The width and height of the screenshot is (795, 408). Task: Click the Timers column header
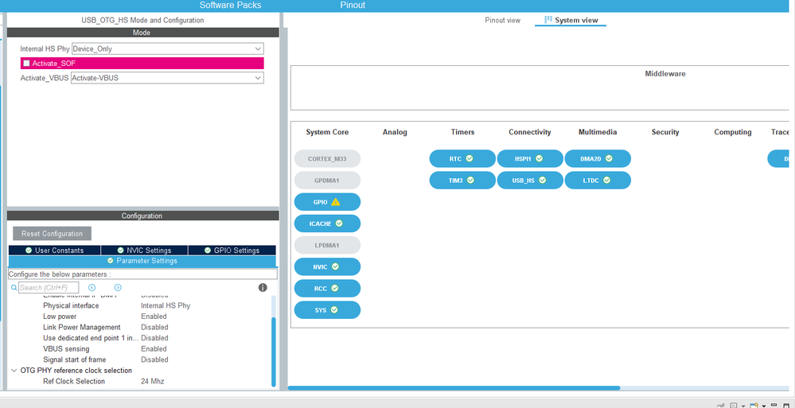462,132
